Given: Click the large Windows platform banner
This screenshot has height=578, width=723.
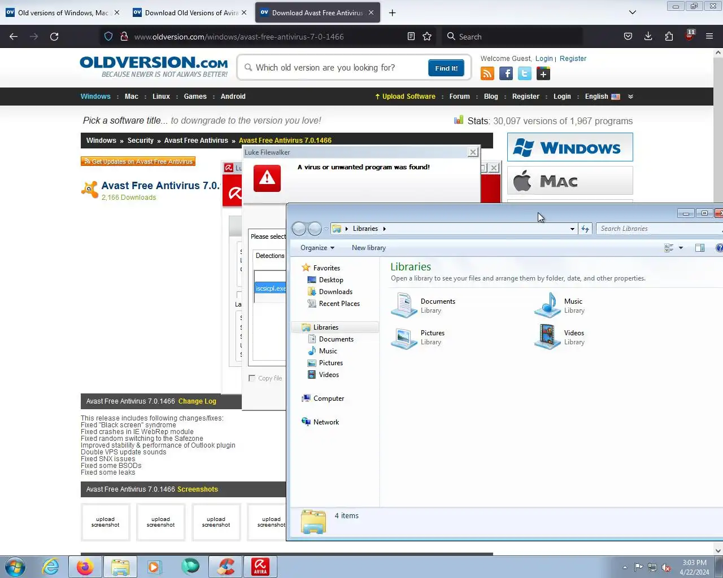Looking at the screenshot, I should (x=570, y=147).
